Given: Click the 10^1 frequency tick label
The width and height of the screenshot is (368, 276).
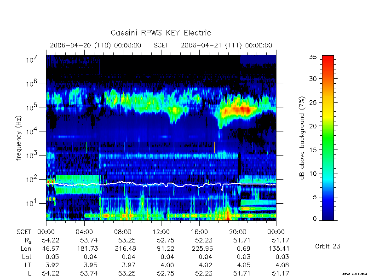Looking at the screenshot, I should pos(32,203).
